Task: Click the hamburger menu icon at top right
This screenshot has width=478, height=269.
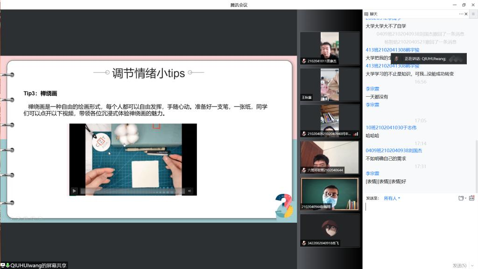Action: point(473,14)
